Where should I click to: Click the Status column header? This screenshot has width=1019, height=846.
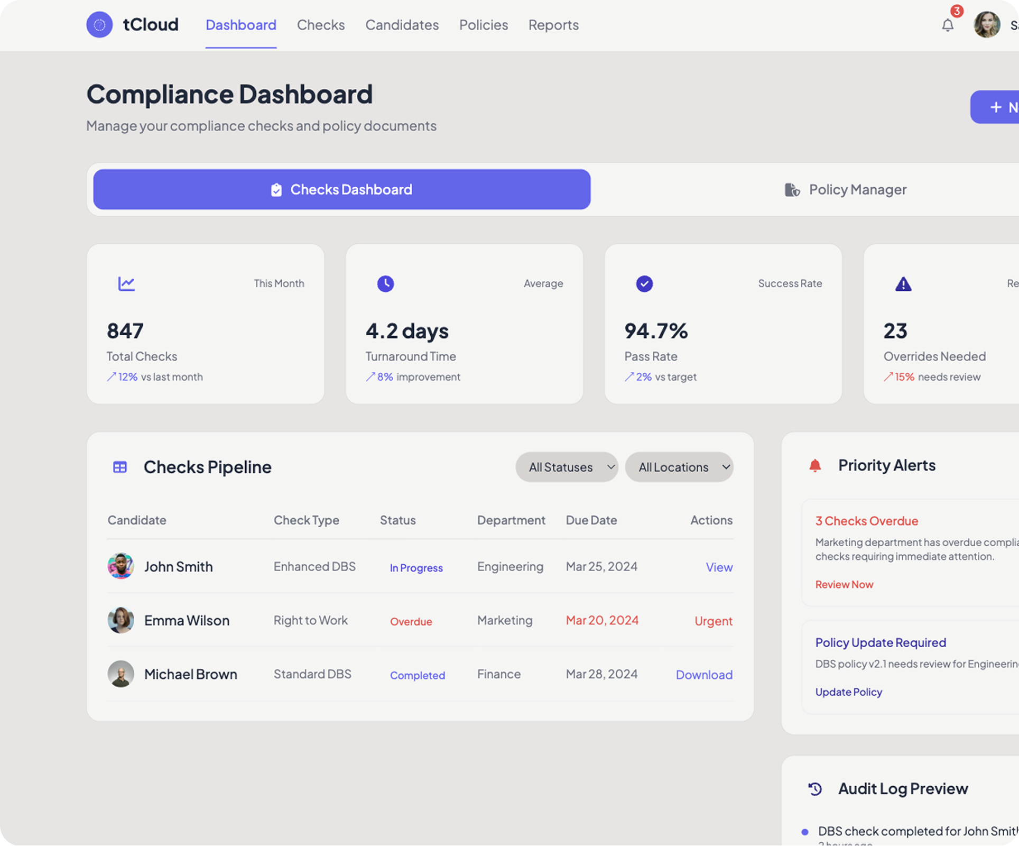tap(398, 520)
